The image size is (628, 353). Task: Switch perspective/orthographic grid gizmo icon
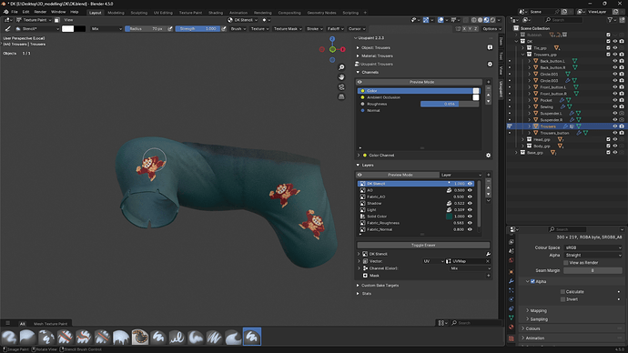pyautogui.click(x=341, y=96)
